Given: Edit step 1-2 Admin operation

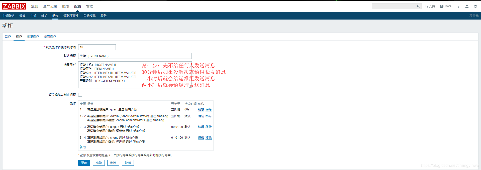Looking at the screenshot, I should coord(201,116).
